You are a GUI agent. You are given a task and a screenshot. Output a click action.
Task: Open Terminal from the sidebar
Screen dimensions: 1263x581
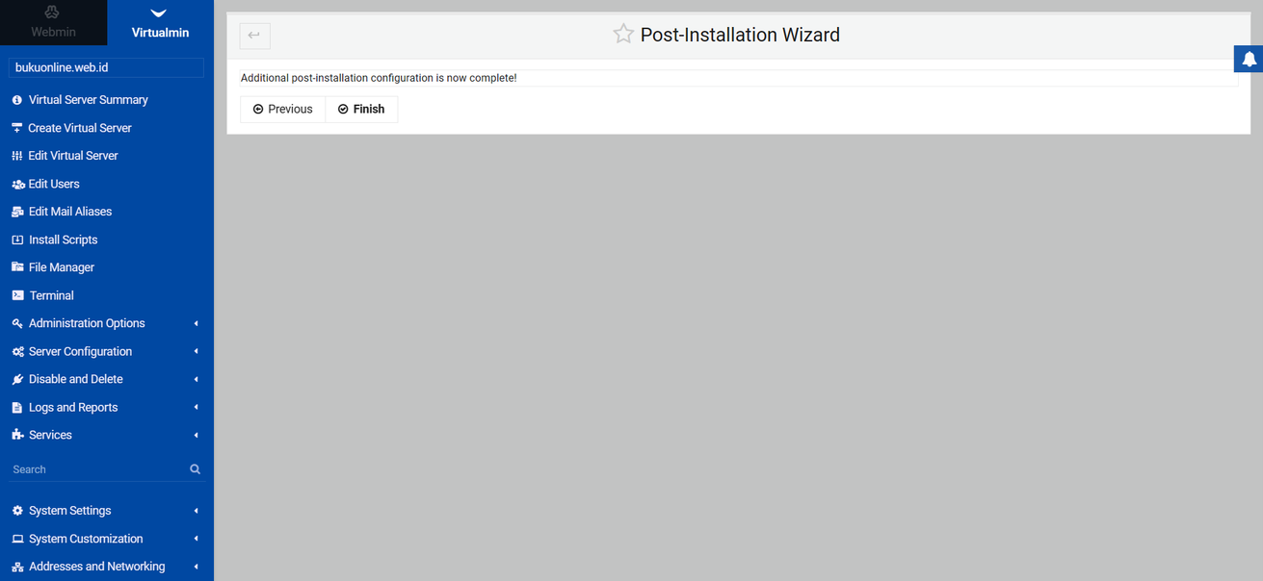(51, 295)
